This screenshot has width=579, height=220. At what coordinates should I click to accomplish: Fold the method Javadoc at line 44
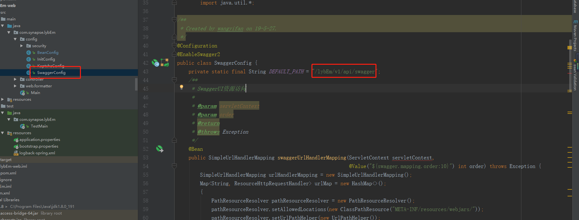pyautogui.click(x=174, y=80)
